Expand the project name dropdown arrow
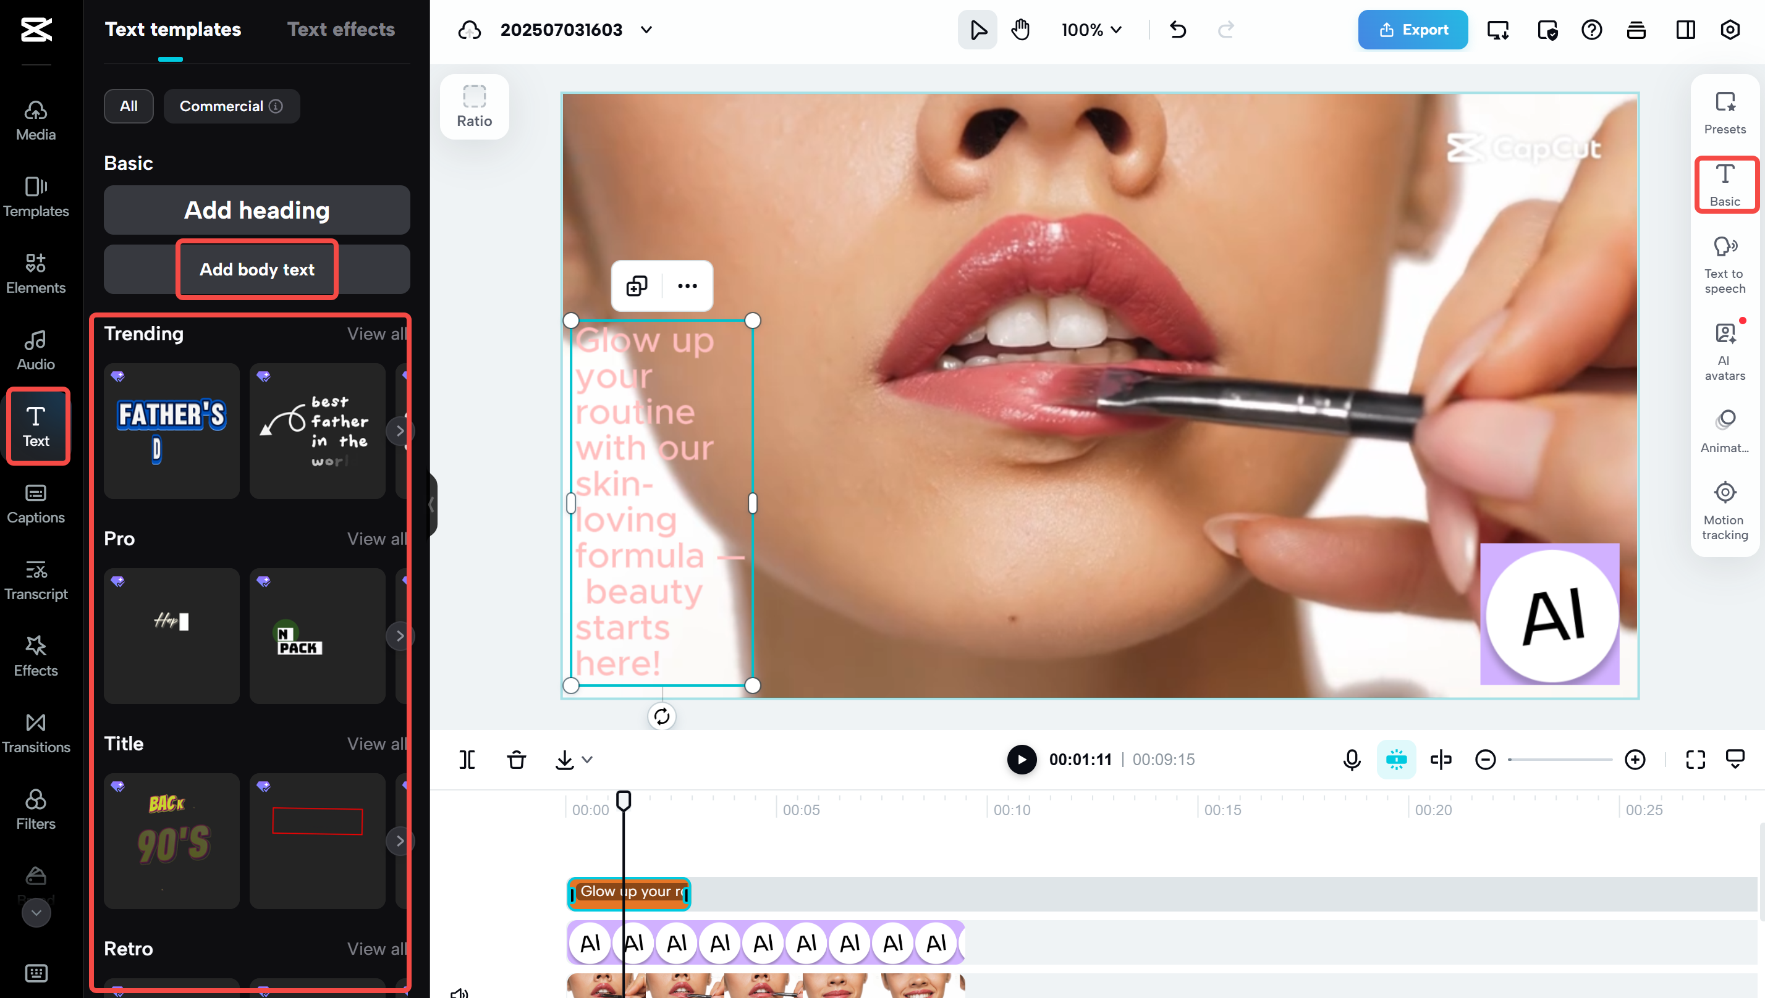 pyautogui.click(x=646, y=30)
